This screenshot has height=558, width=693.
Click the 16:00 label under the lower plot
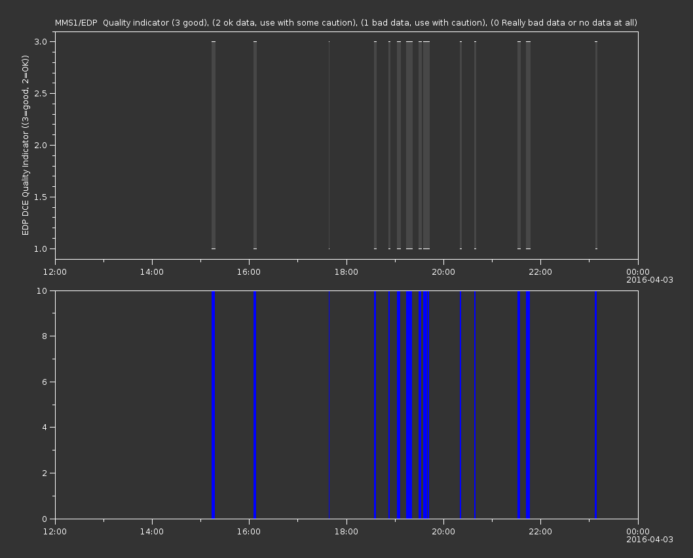[x=249, y=531]
